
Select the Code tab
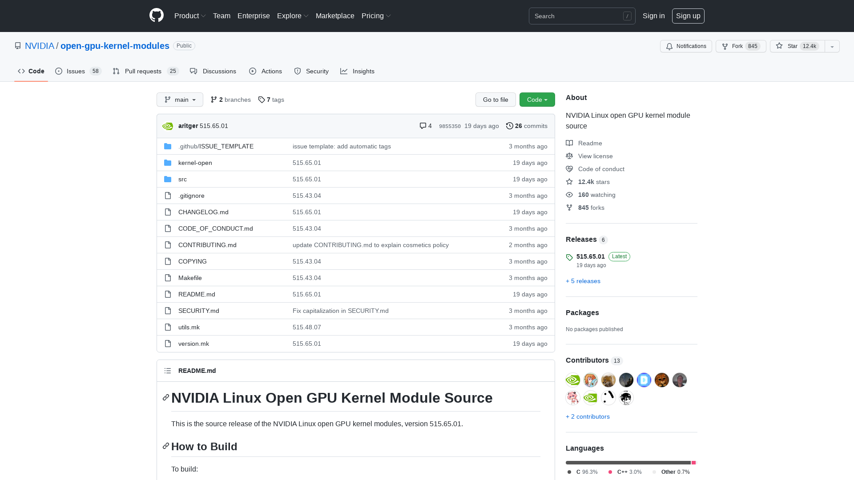coord(31,71)
